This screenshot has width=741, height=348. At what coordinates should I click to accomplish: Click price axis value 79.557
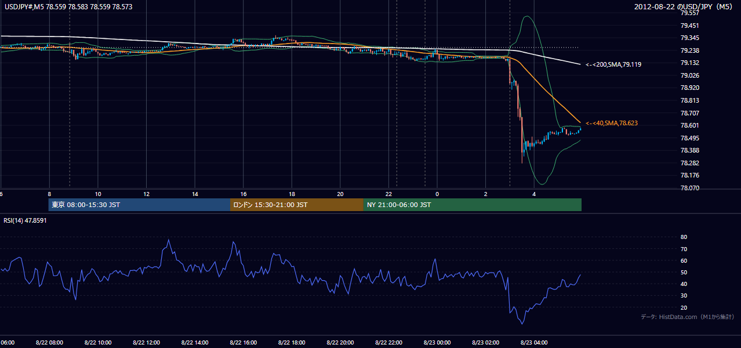[x=689, y=13]
